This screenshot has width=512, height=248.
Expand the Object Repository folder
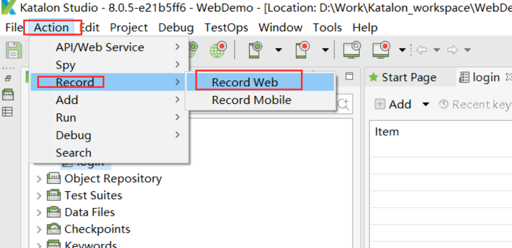[40, 179]
